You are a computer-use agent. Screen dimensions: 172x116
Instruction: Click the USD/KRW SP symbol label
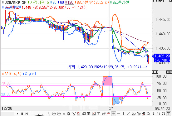14,2
